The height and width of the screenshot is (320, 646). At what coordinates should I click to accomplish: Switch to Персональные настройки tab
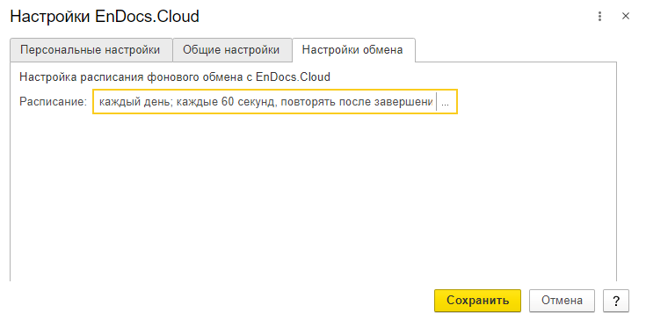click(91, 50)
